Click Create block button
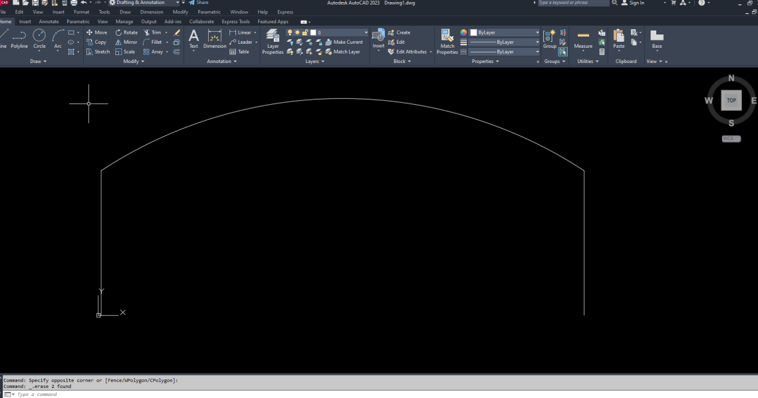 tap(400, 33)
